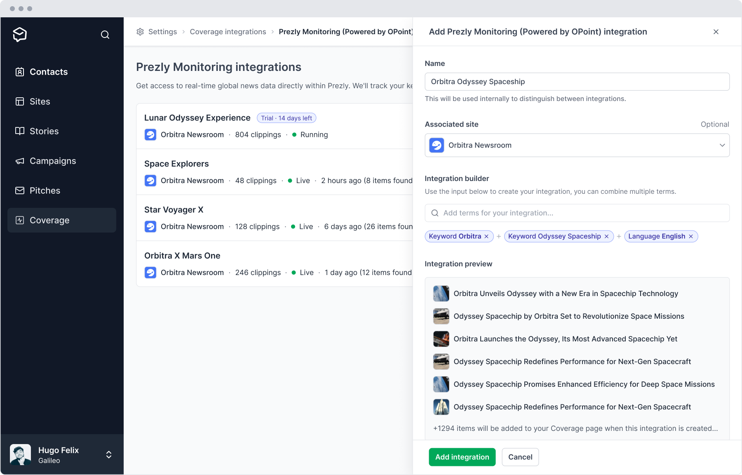
Task: Focus the integration Name input field
Action: click(x=577, y=82)
